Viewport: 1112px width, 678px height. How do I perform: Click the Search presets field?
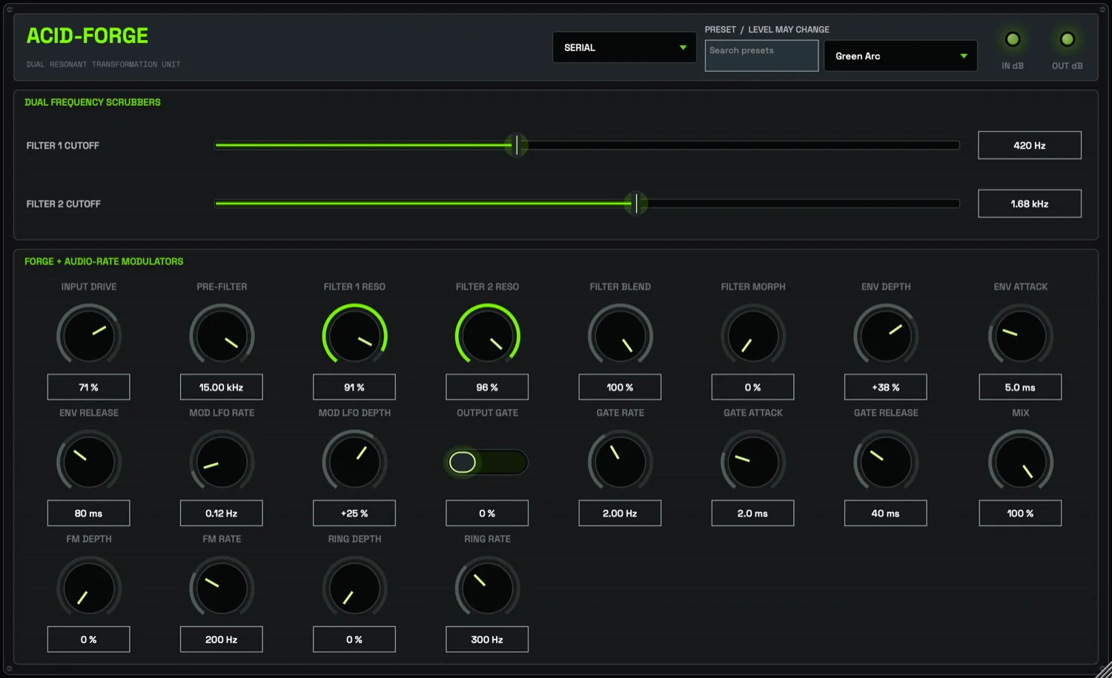(x=761, y=56)
